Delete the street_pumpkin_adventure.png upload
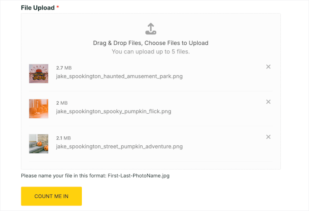The image size is (309, 211). (x=268, y=137)
